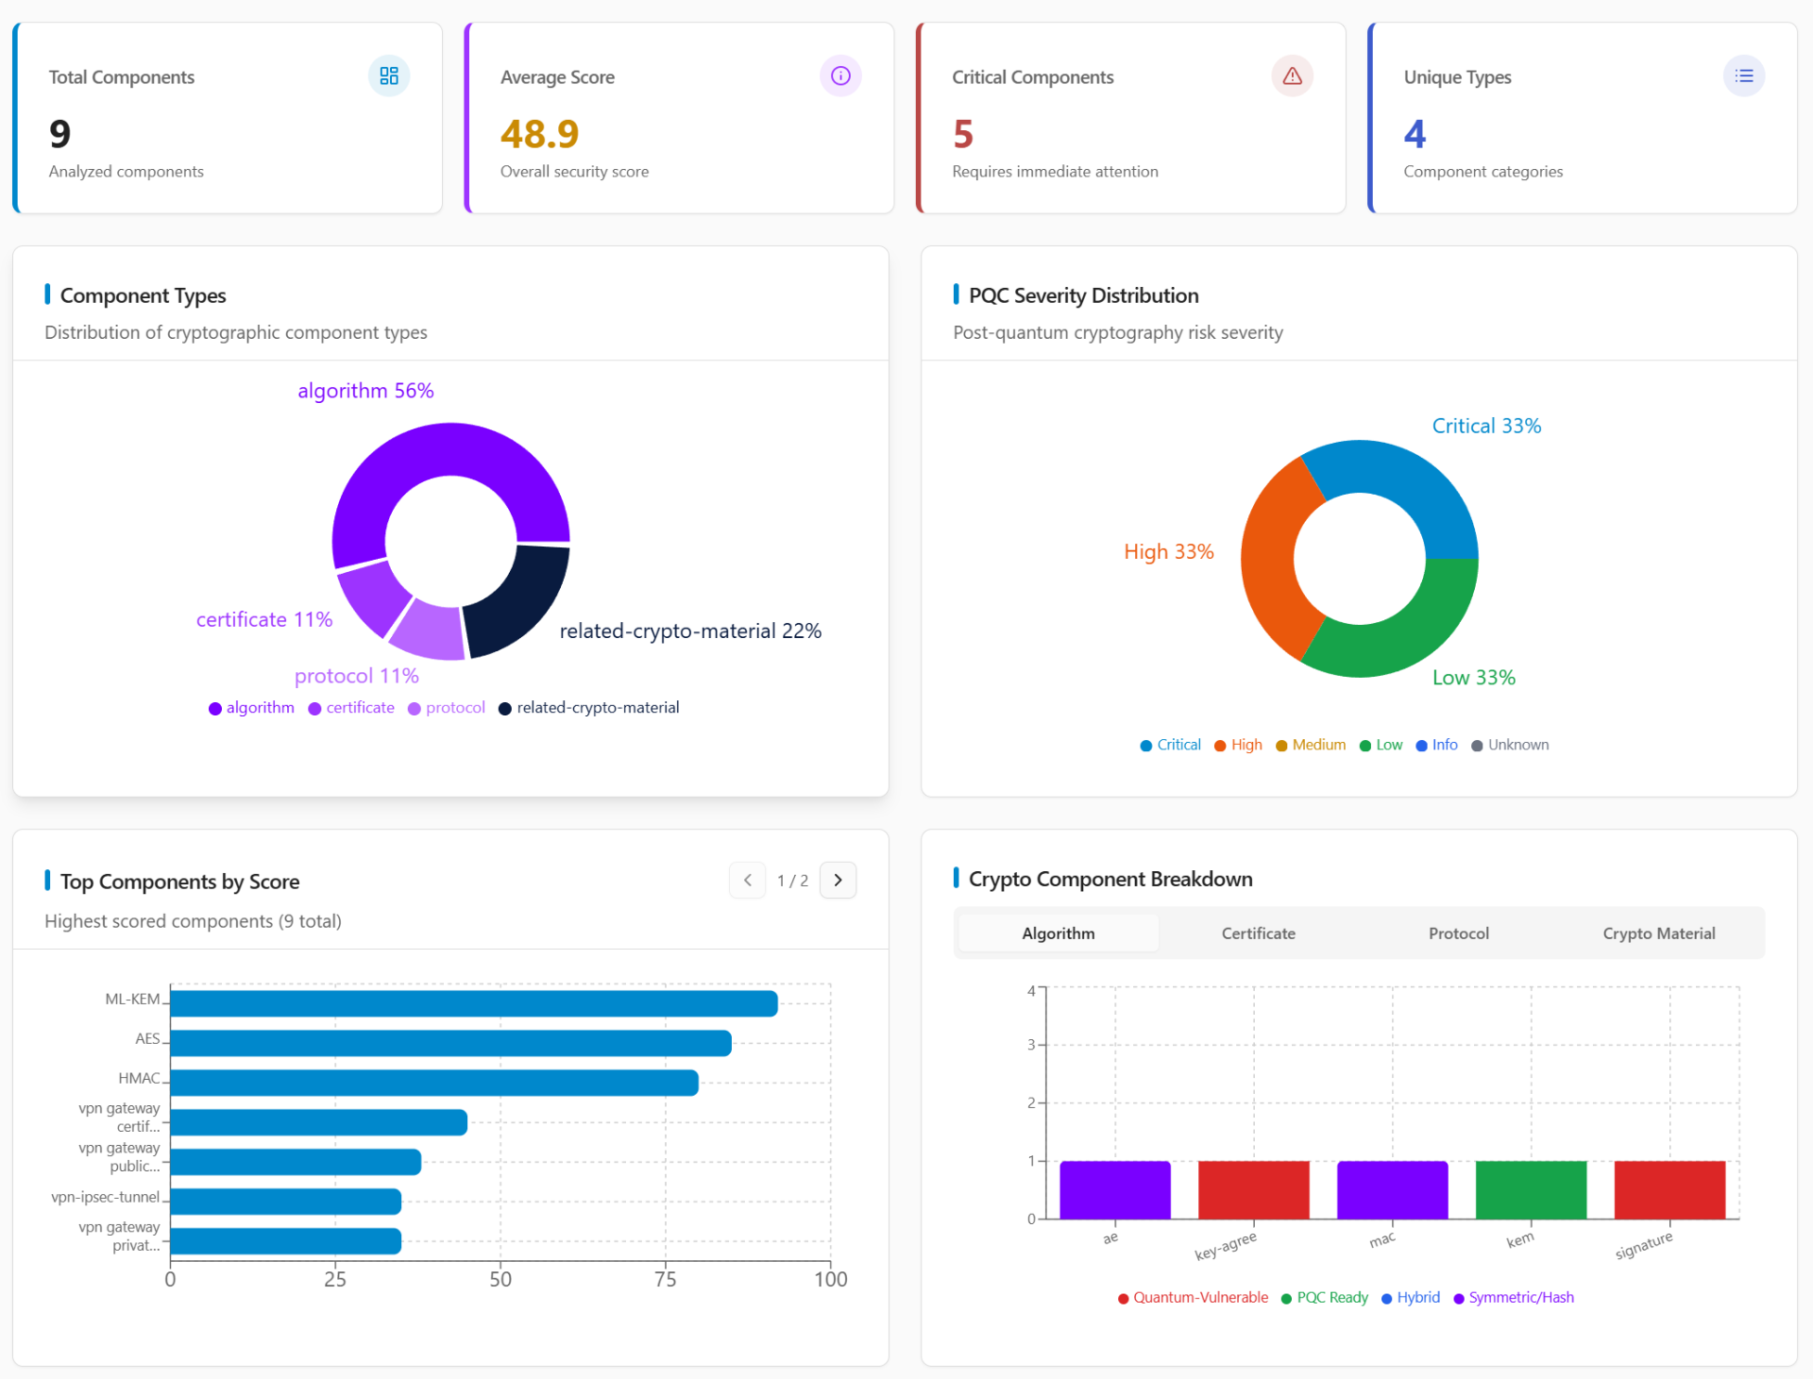Toggle the protocol legend entry
Viewport: 1813px width, 1379px height.
(x=447, y=708)
